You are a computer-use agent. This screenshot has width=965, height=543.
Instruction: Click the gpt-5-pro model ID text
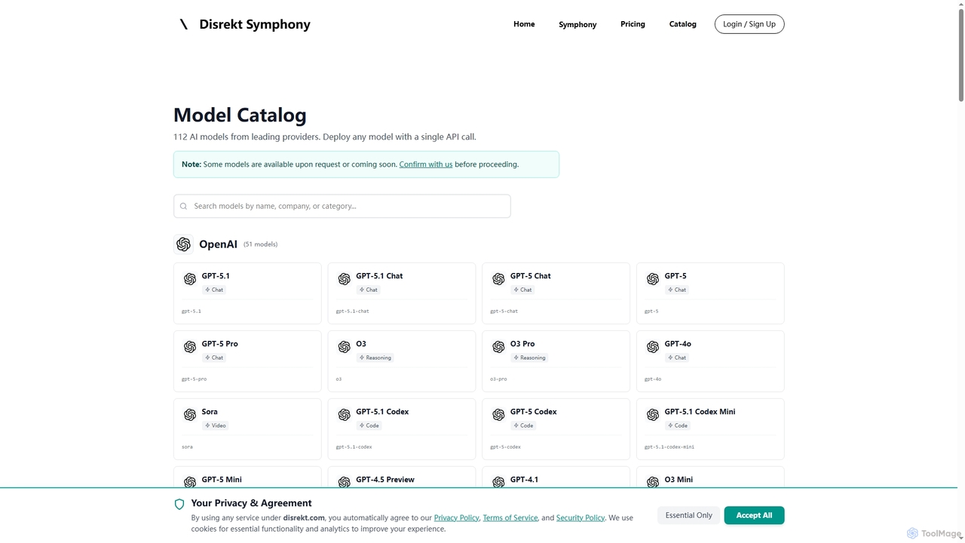[195, 379]
